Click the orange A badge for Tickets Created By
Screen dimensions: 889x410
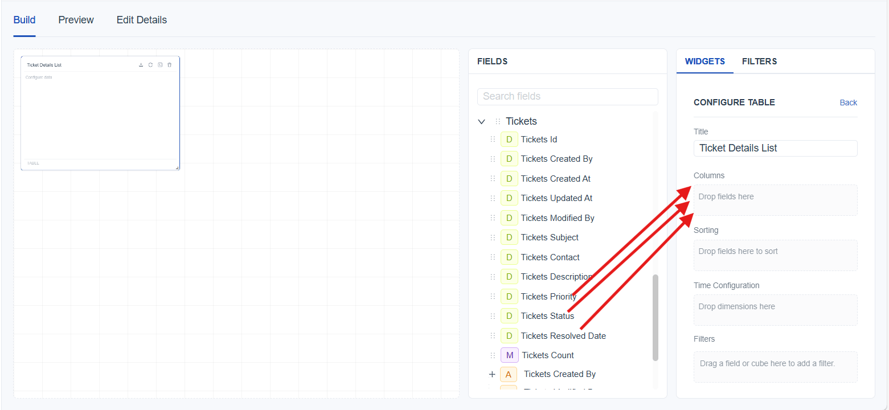pyautogui.click(x=509, y=374)
